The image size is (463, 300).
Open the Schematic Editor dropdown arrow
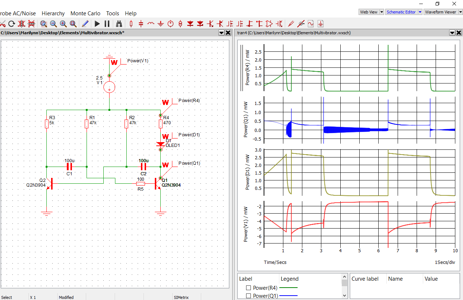click(x=420, y=12)
